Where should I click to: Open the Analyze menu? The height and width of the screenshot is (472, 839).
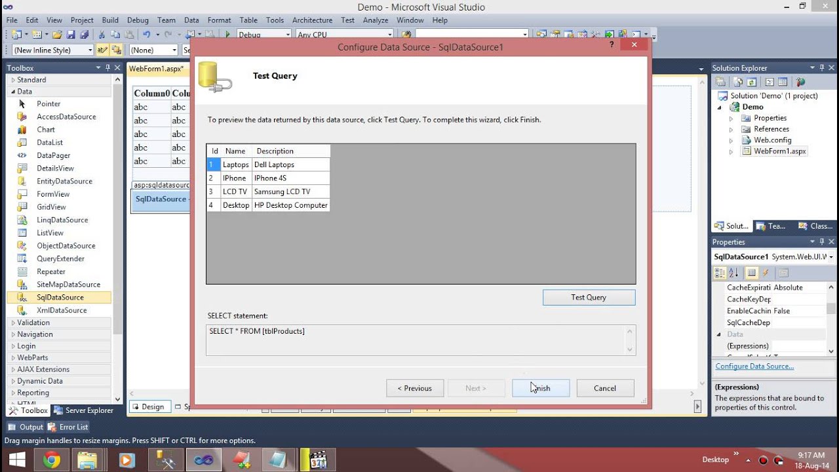376,20
